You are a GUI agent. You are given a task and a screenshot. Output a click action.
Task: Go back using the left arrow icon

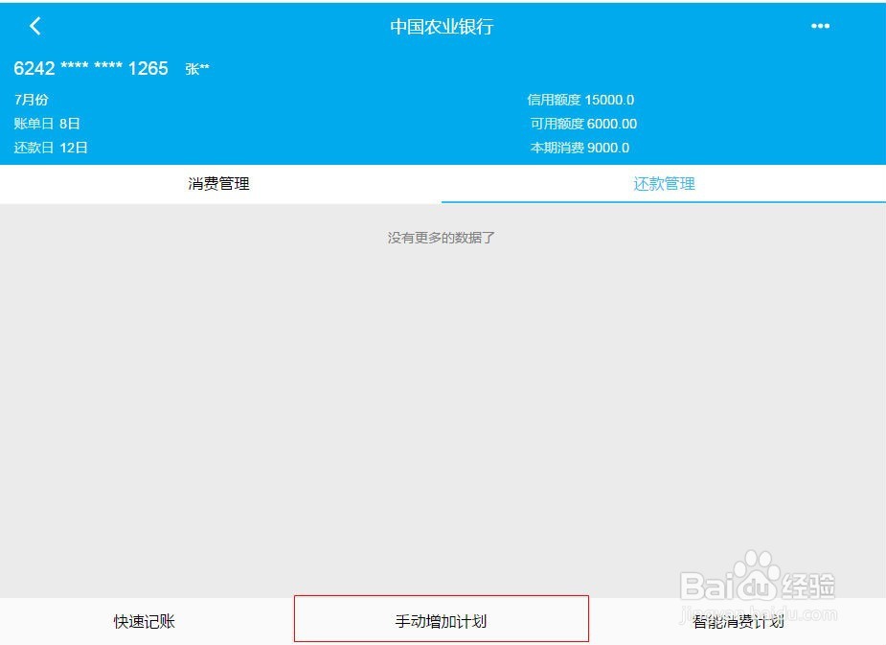35,26
